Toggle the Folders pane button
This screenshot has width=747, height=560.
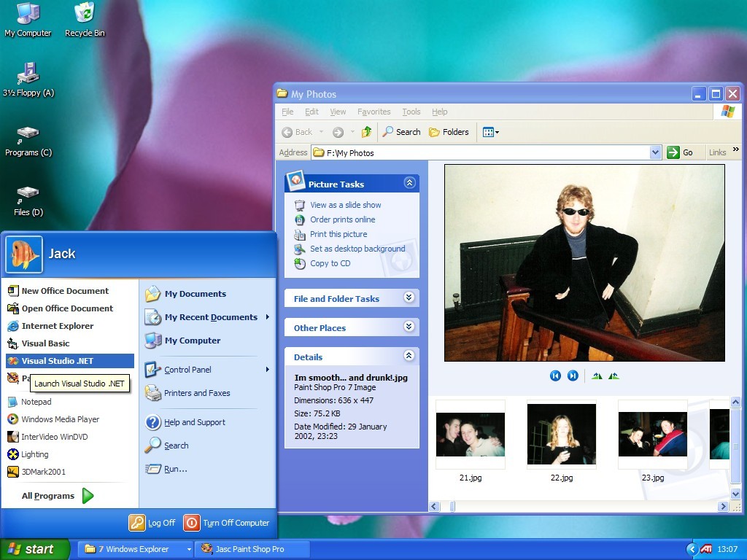coord(449,132)
